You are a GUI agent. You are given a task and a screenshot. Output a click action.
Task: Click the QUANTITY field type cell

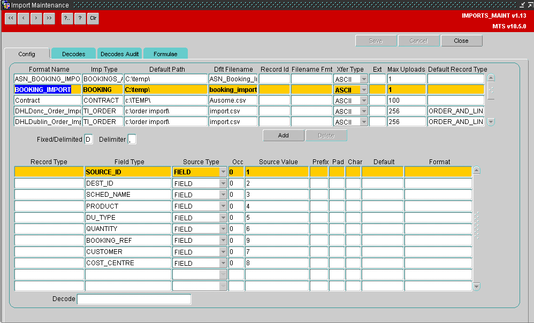[x=128, y=229]
